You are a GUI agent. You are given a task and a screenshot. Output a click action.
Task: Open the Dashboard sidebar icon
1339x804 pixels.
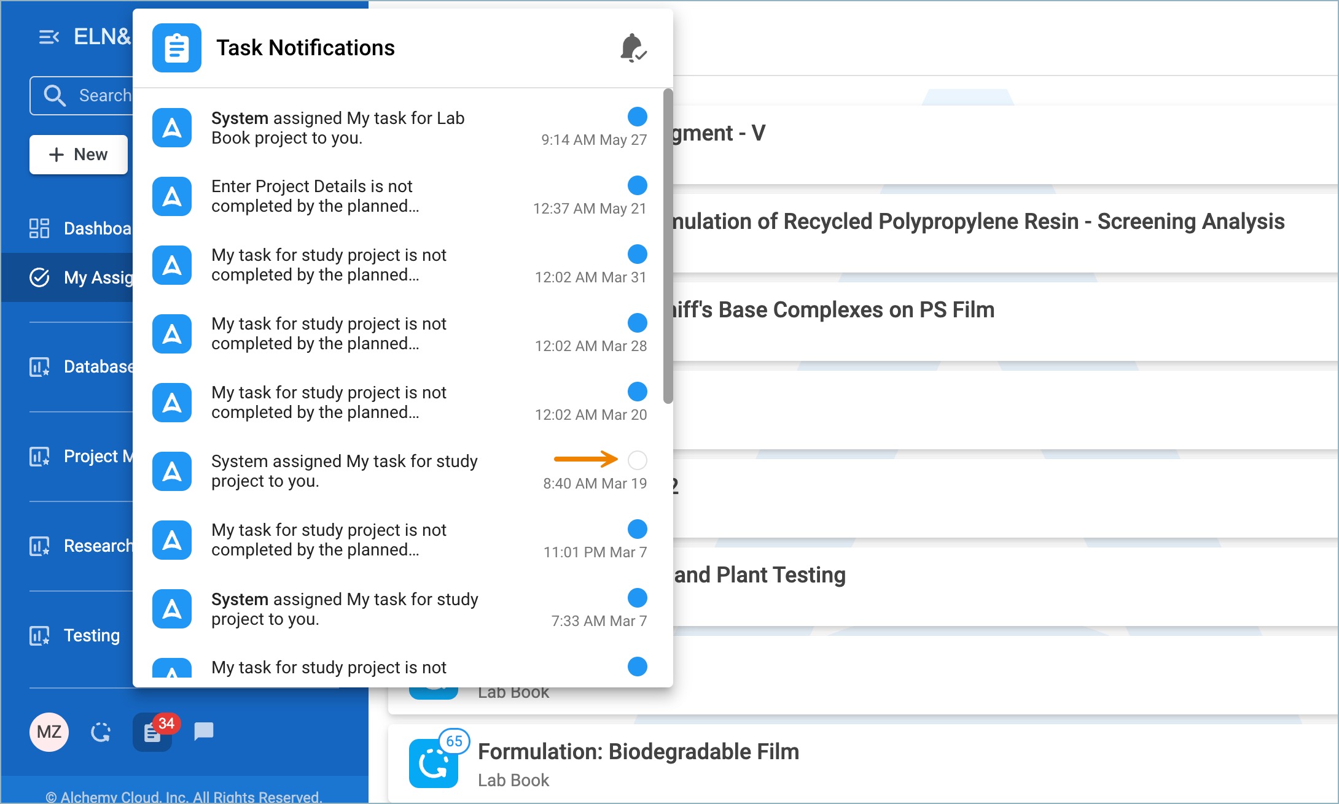39,228
